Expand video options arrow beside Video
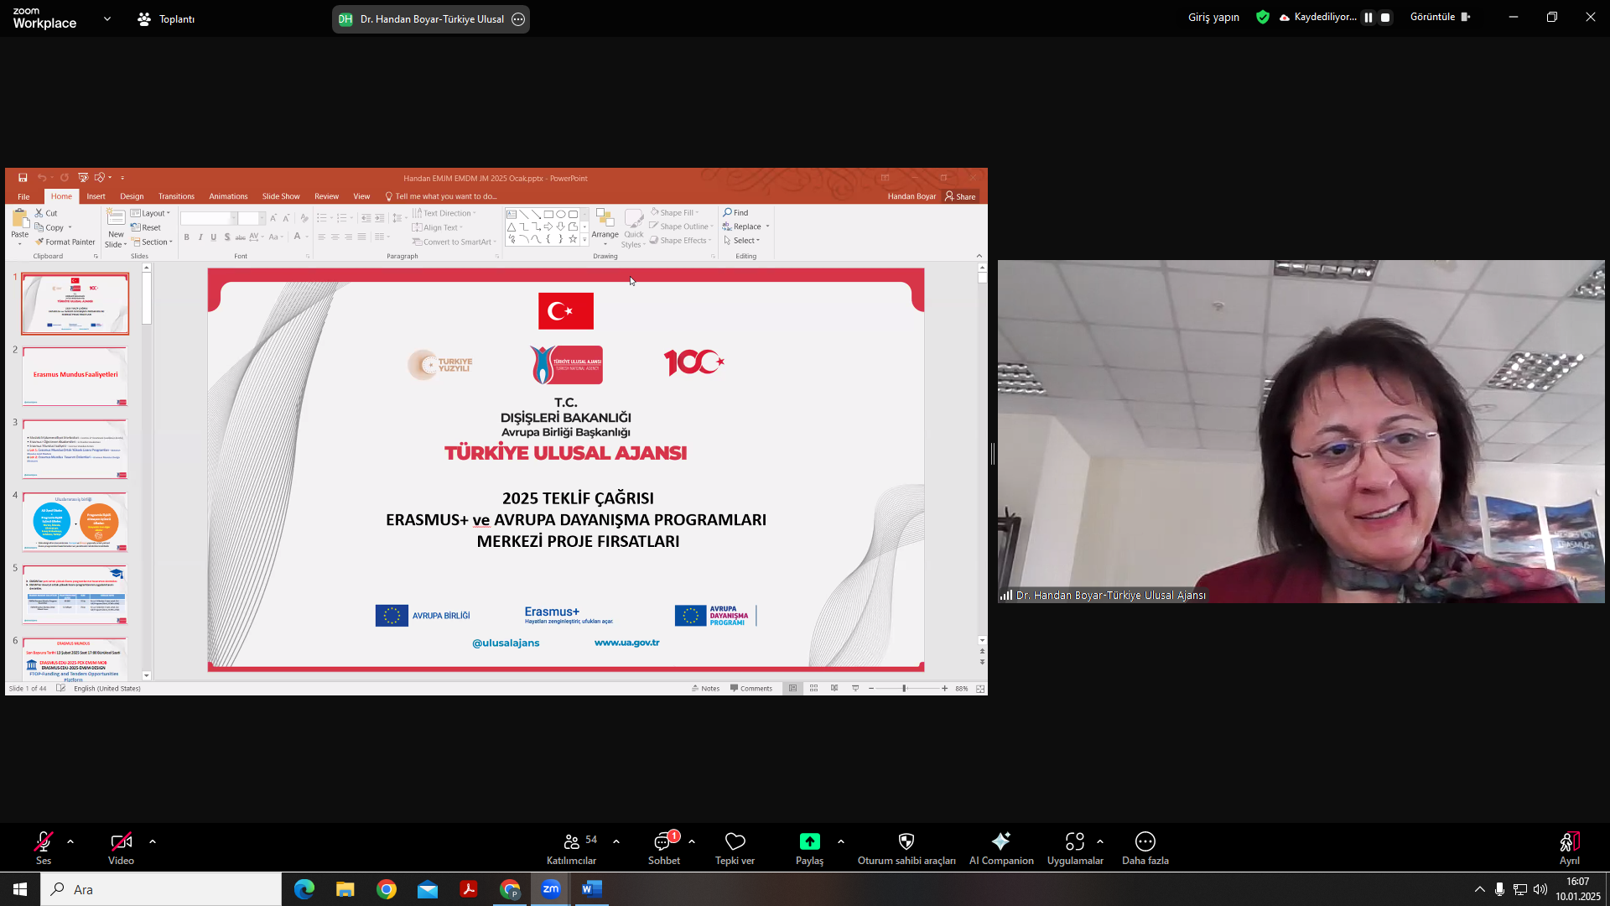The height and width of the screenshot is (906, 1610). click(153, 841)
